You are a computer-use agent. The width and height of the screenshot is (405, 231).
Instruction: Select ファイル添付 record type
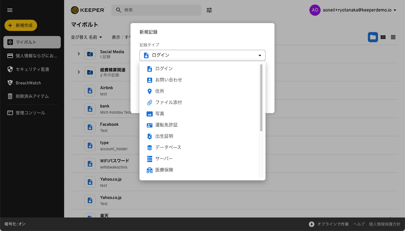pos(168,102)
